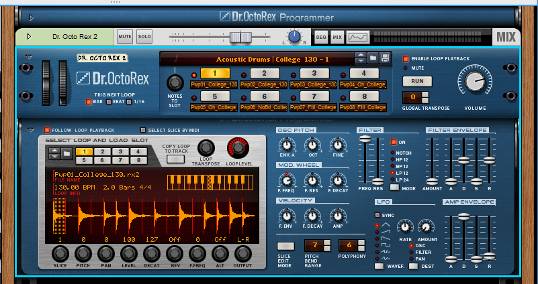This screenshot has width=538, height=284.
Task: Fold the Dr. OctoRex device panel
Action: [x=29, y=57]
